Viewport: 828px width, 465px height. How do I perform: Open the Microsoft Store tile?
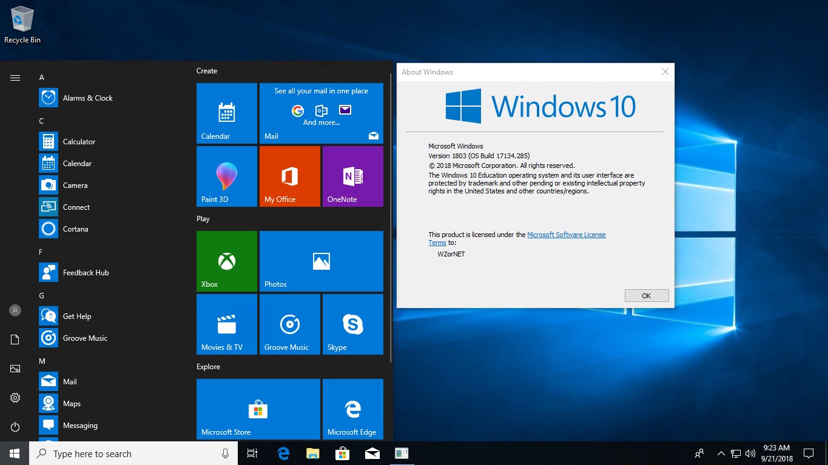(258, 409)
